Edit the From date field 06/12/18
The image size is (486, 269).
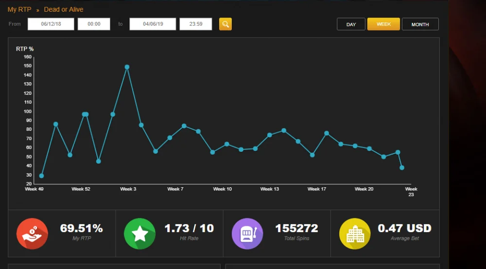(51, 24)
